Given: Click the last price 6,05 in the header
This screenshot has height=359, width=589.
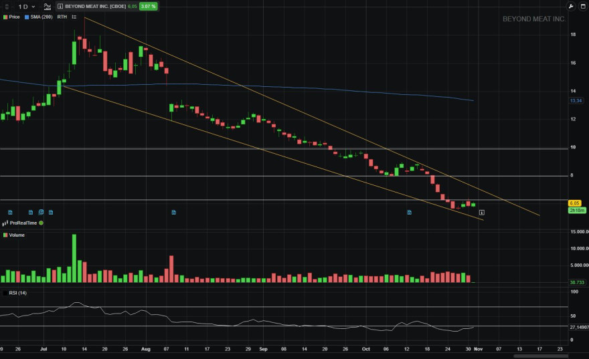Looking at the screenshot, I should tap(133, 7).
